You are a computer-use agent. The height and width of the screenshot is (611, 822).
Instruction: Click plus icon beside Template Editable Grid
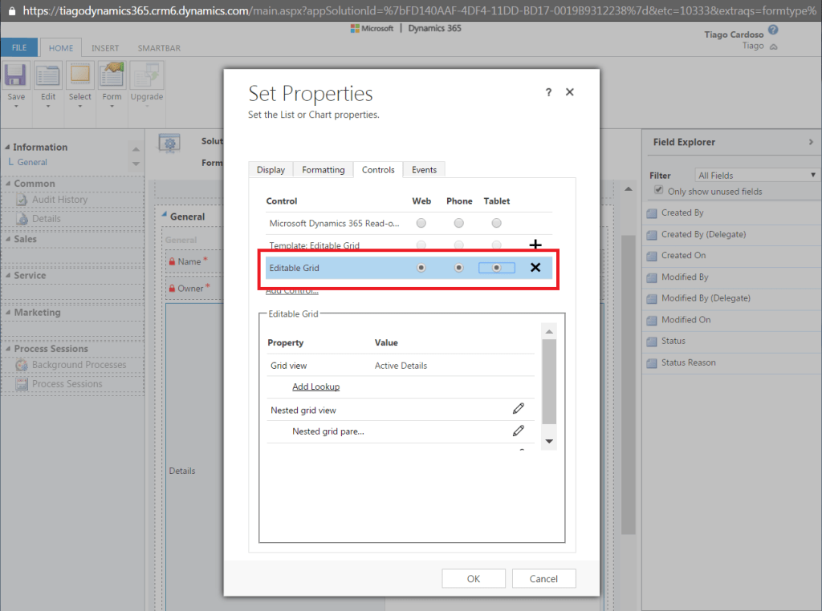(x=535, y=245)
